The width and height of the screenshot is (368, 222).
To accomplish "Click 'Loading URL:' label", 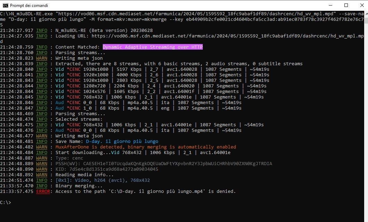I will [x=72, y=36].
